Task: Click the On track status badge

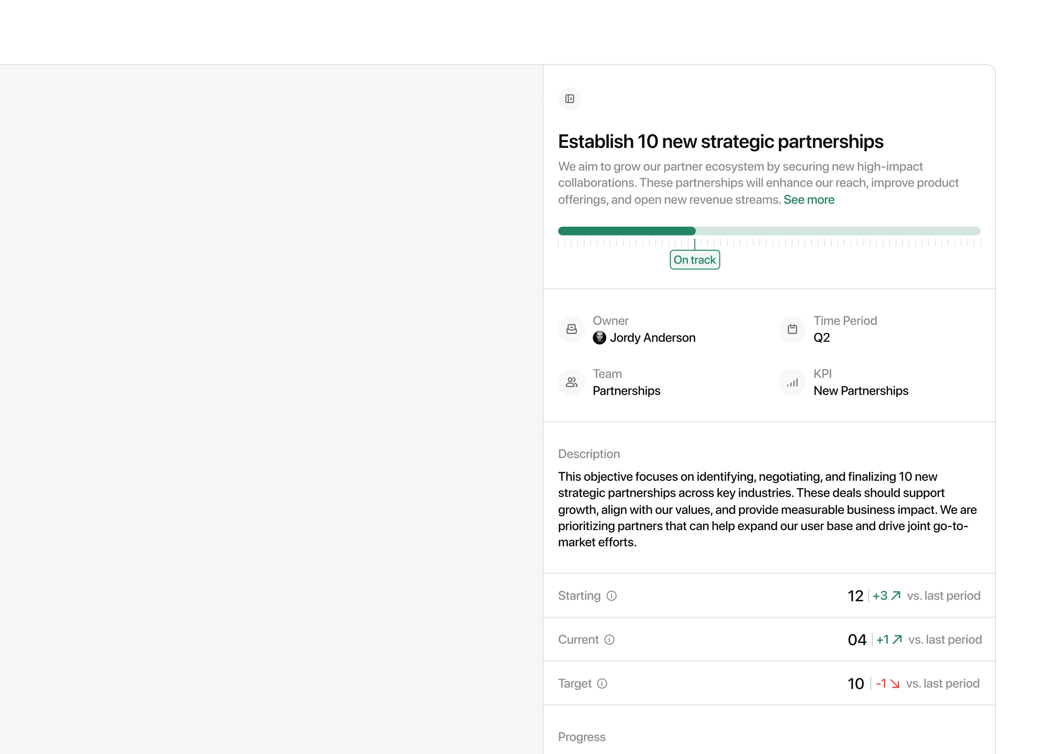Action: pos(694,260)
